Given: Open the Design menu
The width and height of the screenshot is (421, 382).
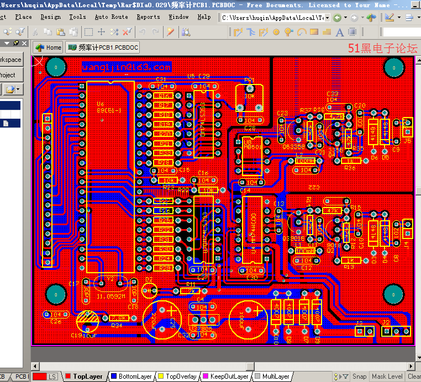Looking at the screenshot, I should pos(50,17).
